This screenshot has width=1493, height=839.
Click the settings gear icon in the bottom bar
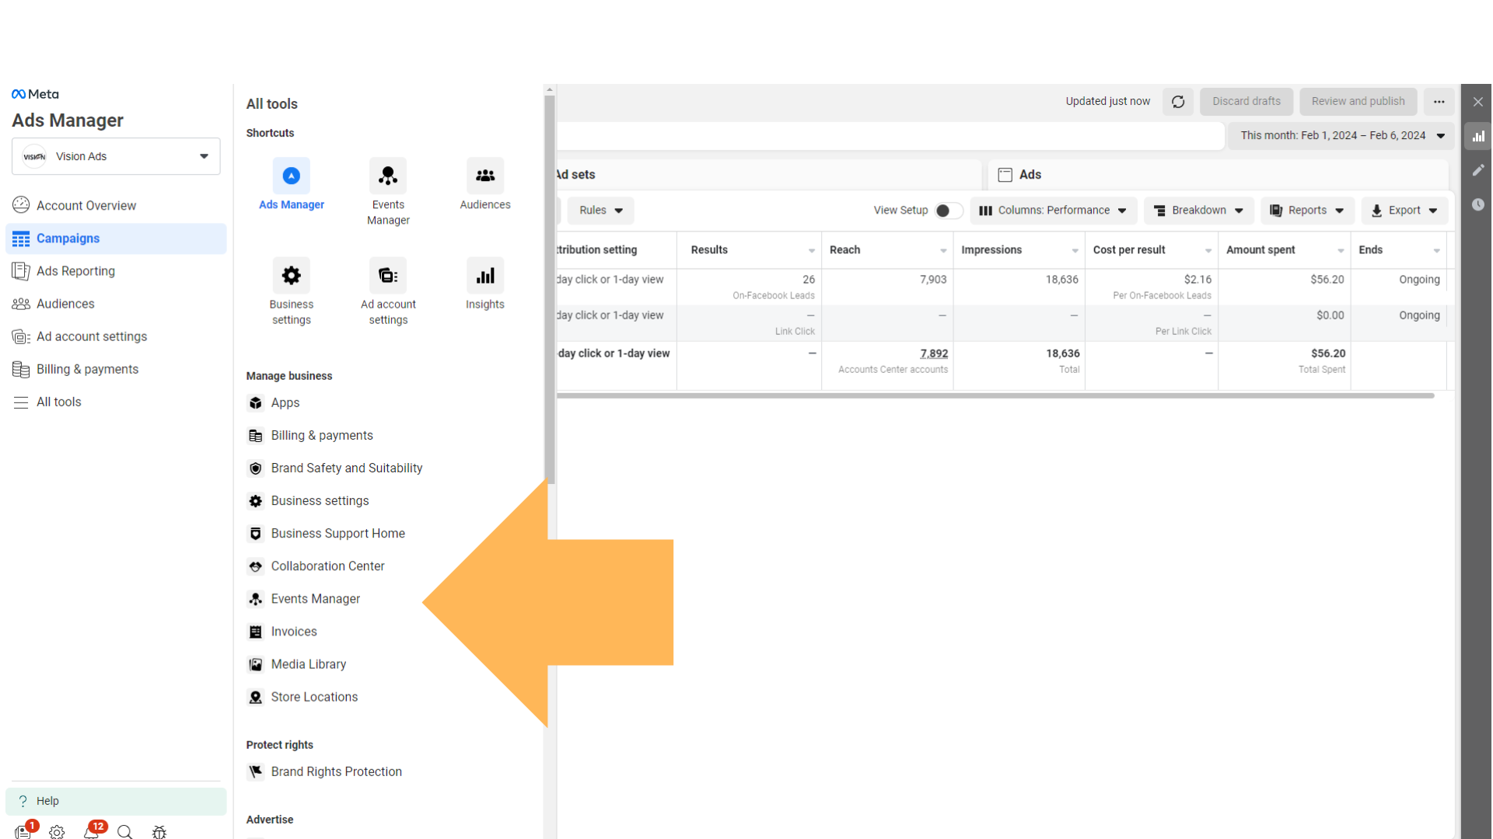[57, 832]
